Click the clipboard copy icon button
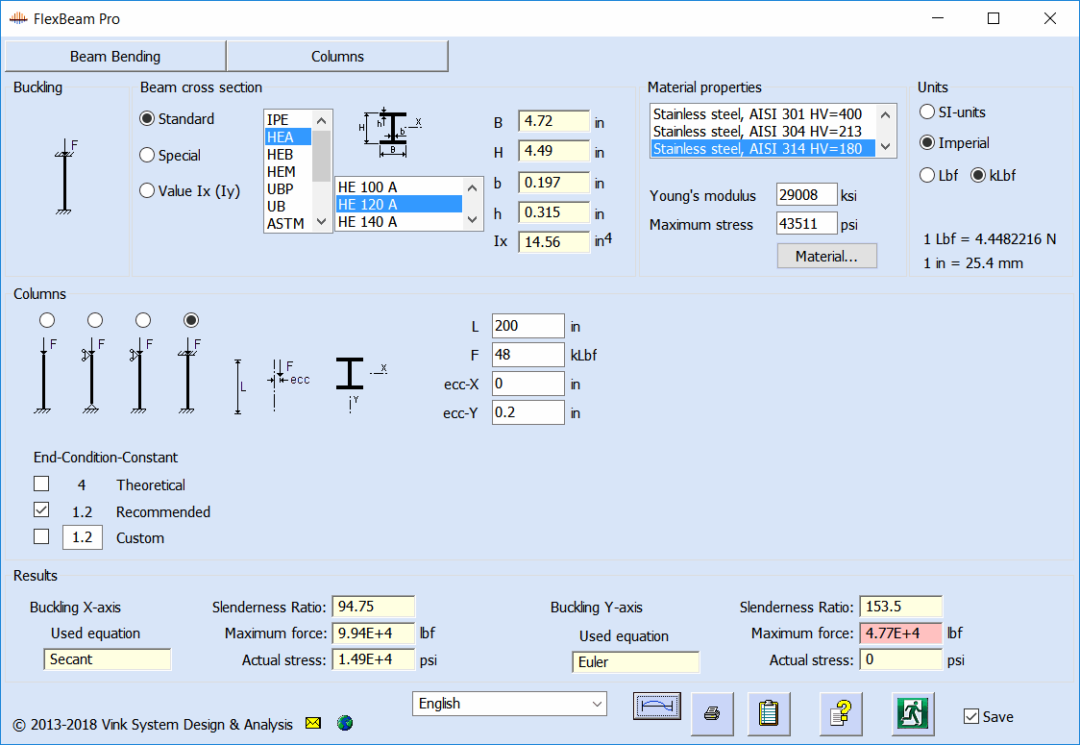Image resolution: width=1080 pixels, height=745 pixels. tap(769, 714)
